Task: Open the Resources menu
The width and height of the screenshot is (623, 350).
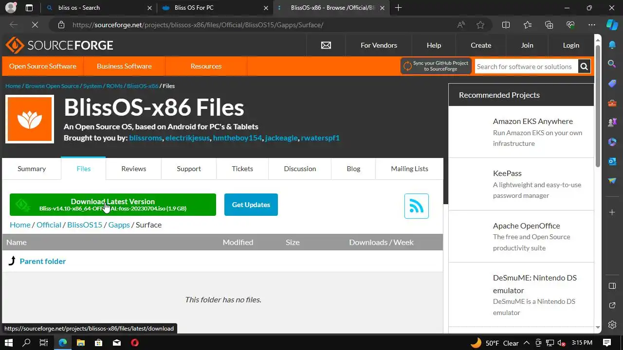Action: point(206,66)
